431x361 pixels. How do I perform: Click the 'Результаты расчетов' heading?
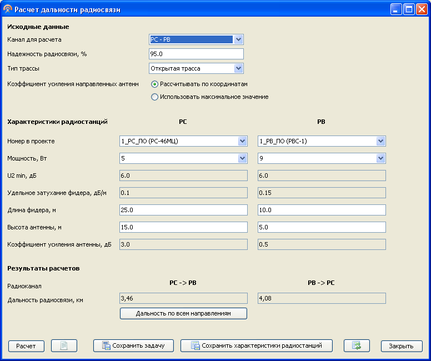pos(43,268)
